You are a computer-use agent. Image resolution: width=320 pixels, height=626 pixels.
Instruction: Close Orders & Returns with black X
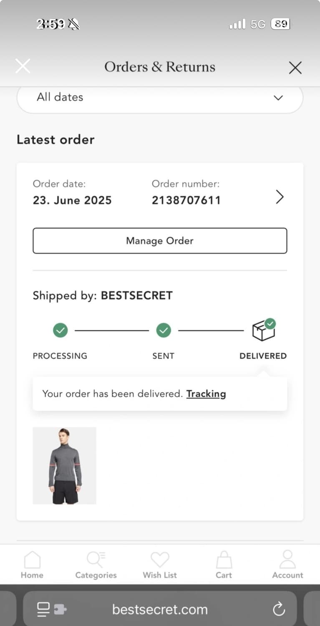(295, 68)
